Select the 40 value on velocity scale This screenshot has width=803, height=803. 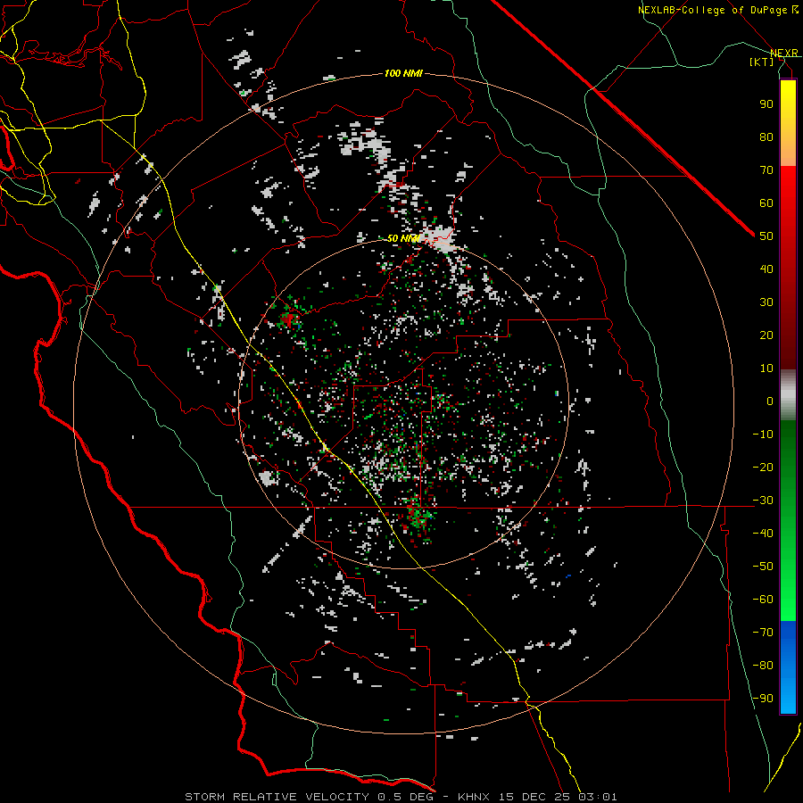(766, 269)
